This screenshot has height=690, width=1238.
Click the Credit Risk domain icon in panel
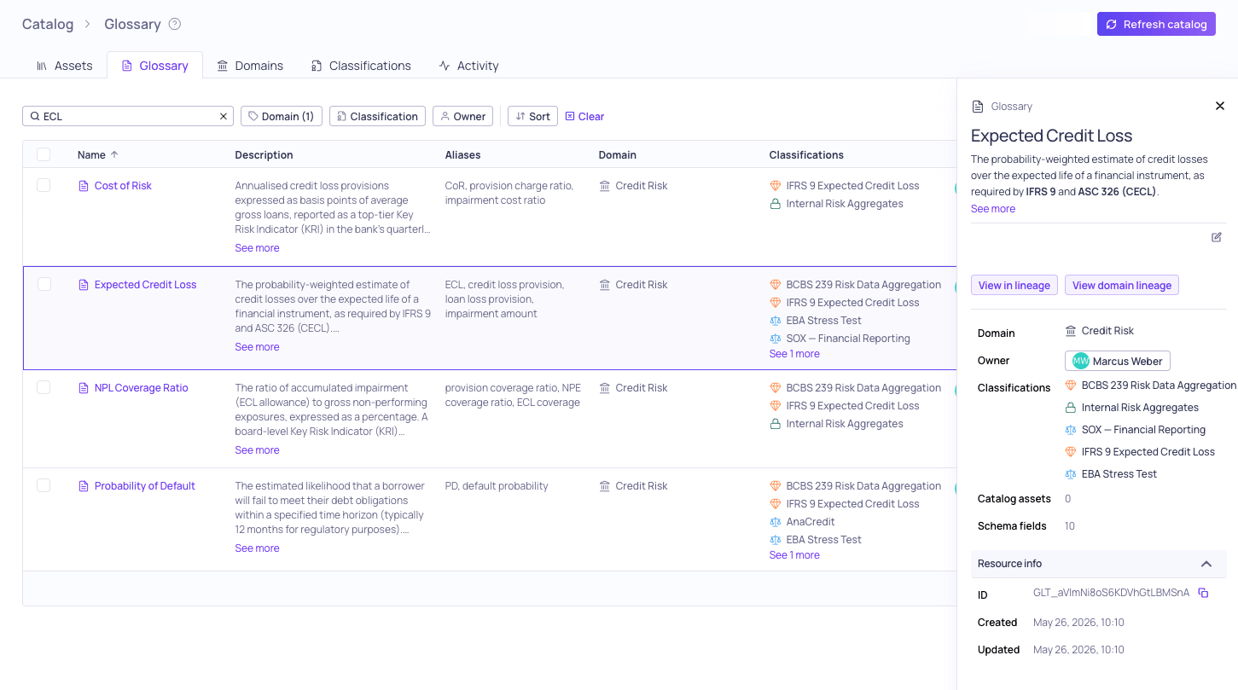(1071, 331)
